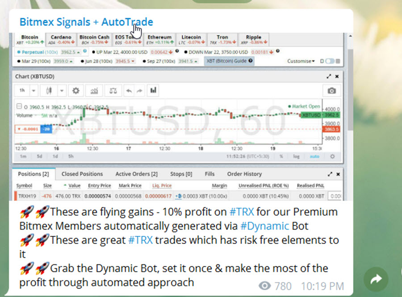Open the Order History tab
402x297 pixels.
(244, 174)
